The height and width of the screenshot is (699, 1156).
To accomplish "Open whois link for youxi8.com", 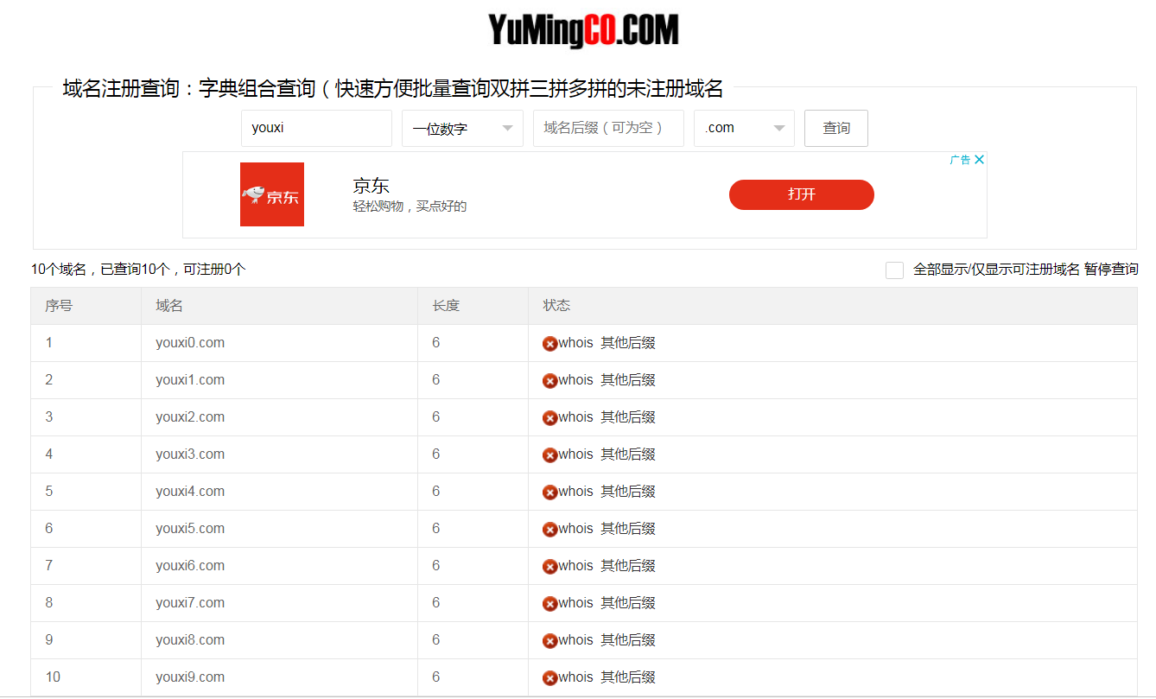I will [575, 640].
